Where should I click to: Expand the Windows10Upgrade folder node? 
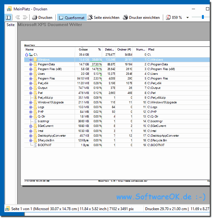tap(31, 103)
